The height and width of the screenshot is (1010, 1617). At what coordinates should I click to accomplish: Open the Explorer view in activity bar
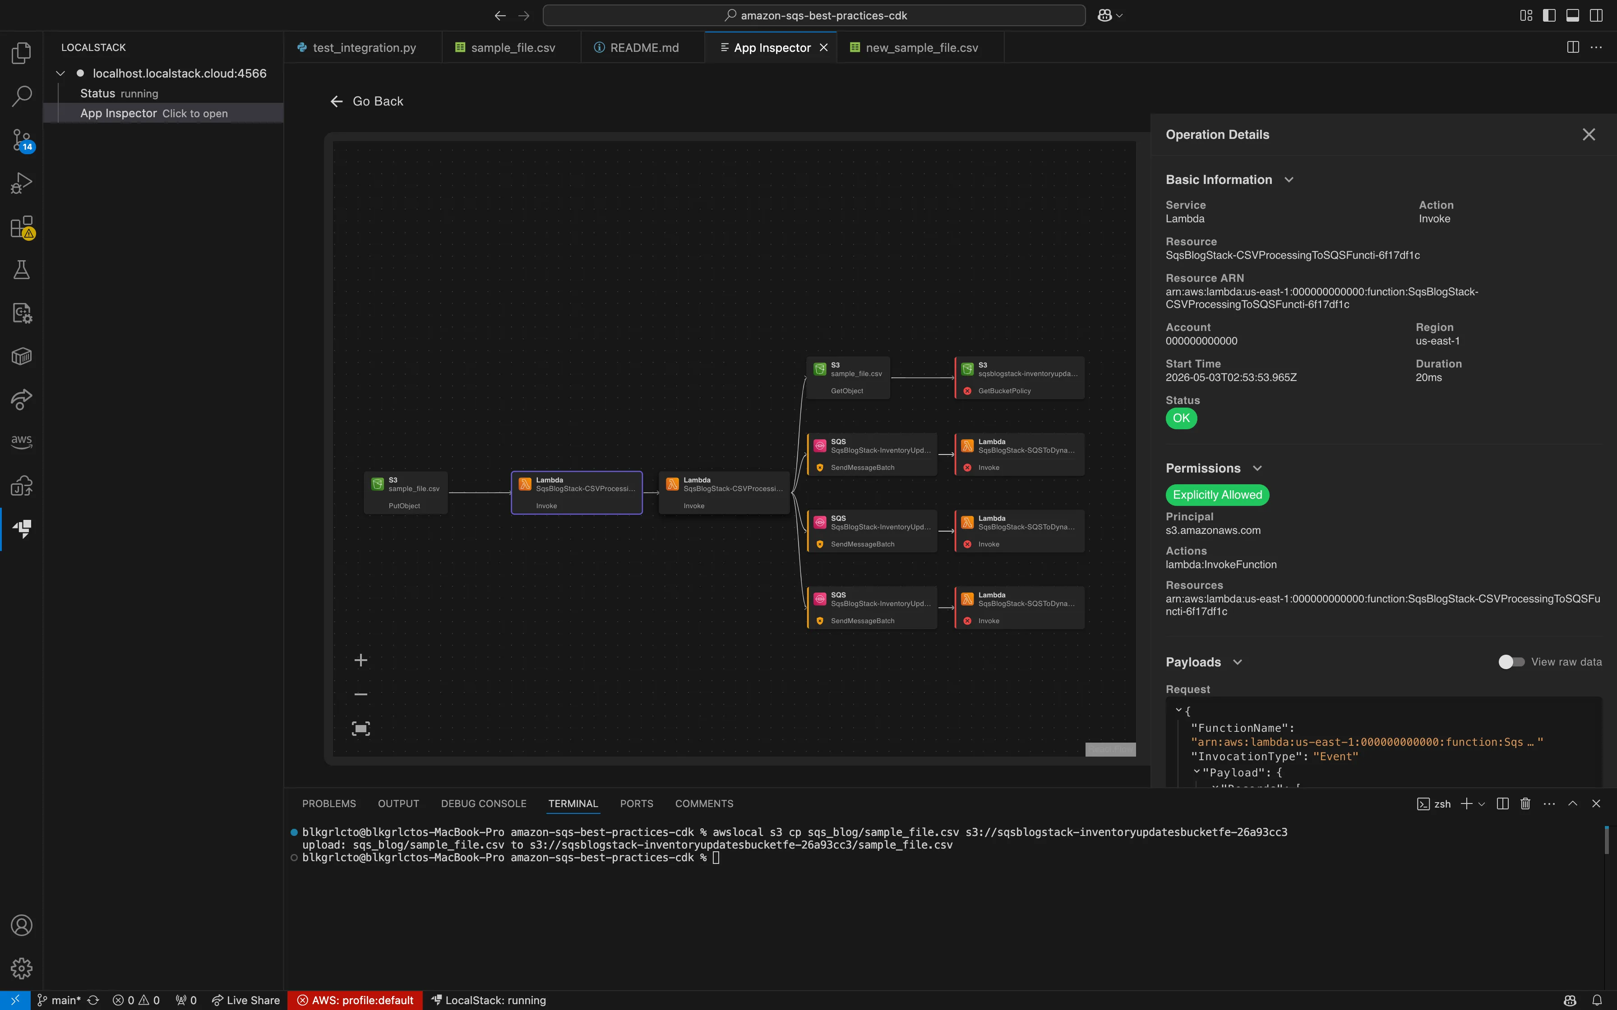21,53
